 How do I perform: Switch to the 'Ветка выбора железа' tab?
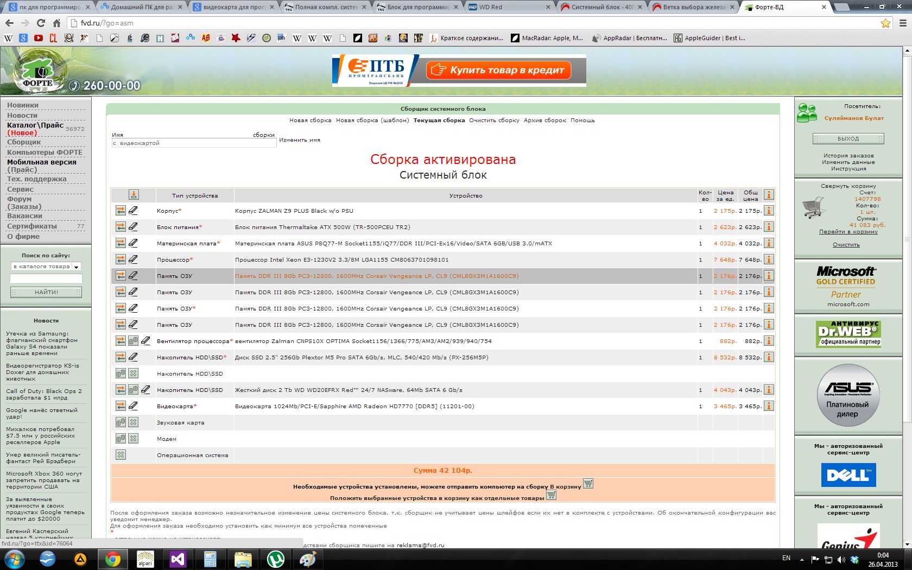point(694,7)
